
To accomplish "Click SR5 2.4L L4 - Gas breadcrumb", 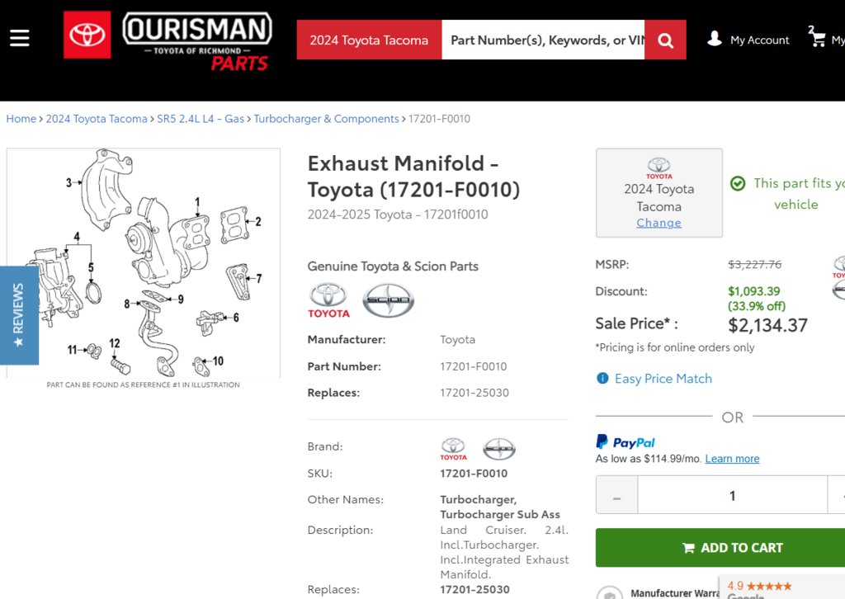I will coord(201,119).
